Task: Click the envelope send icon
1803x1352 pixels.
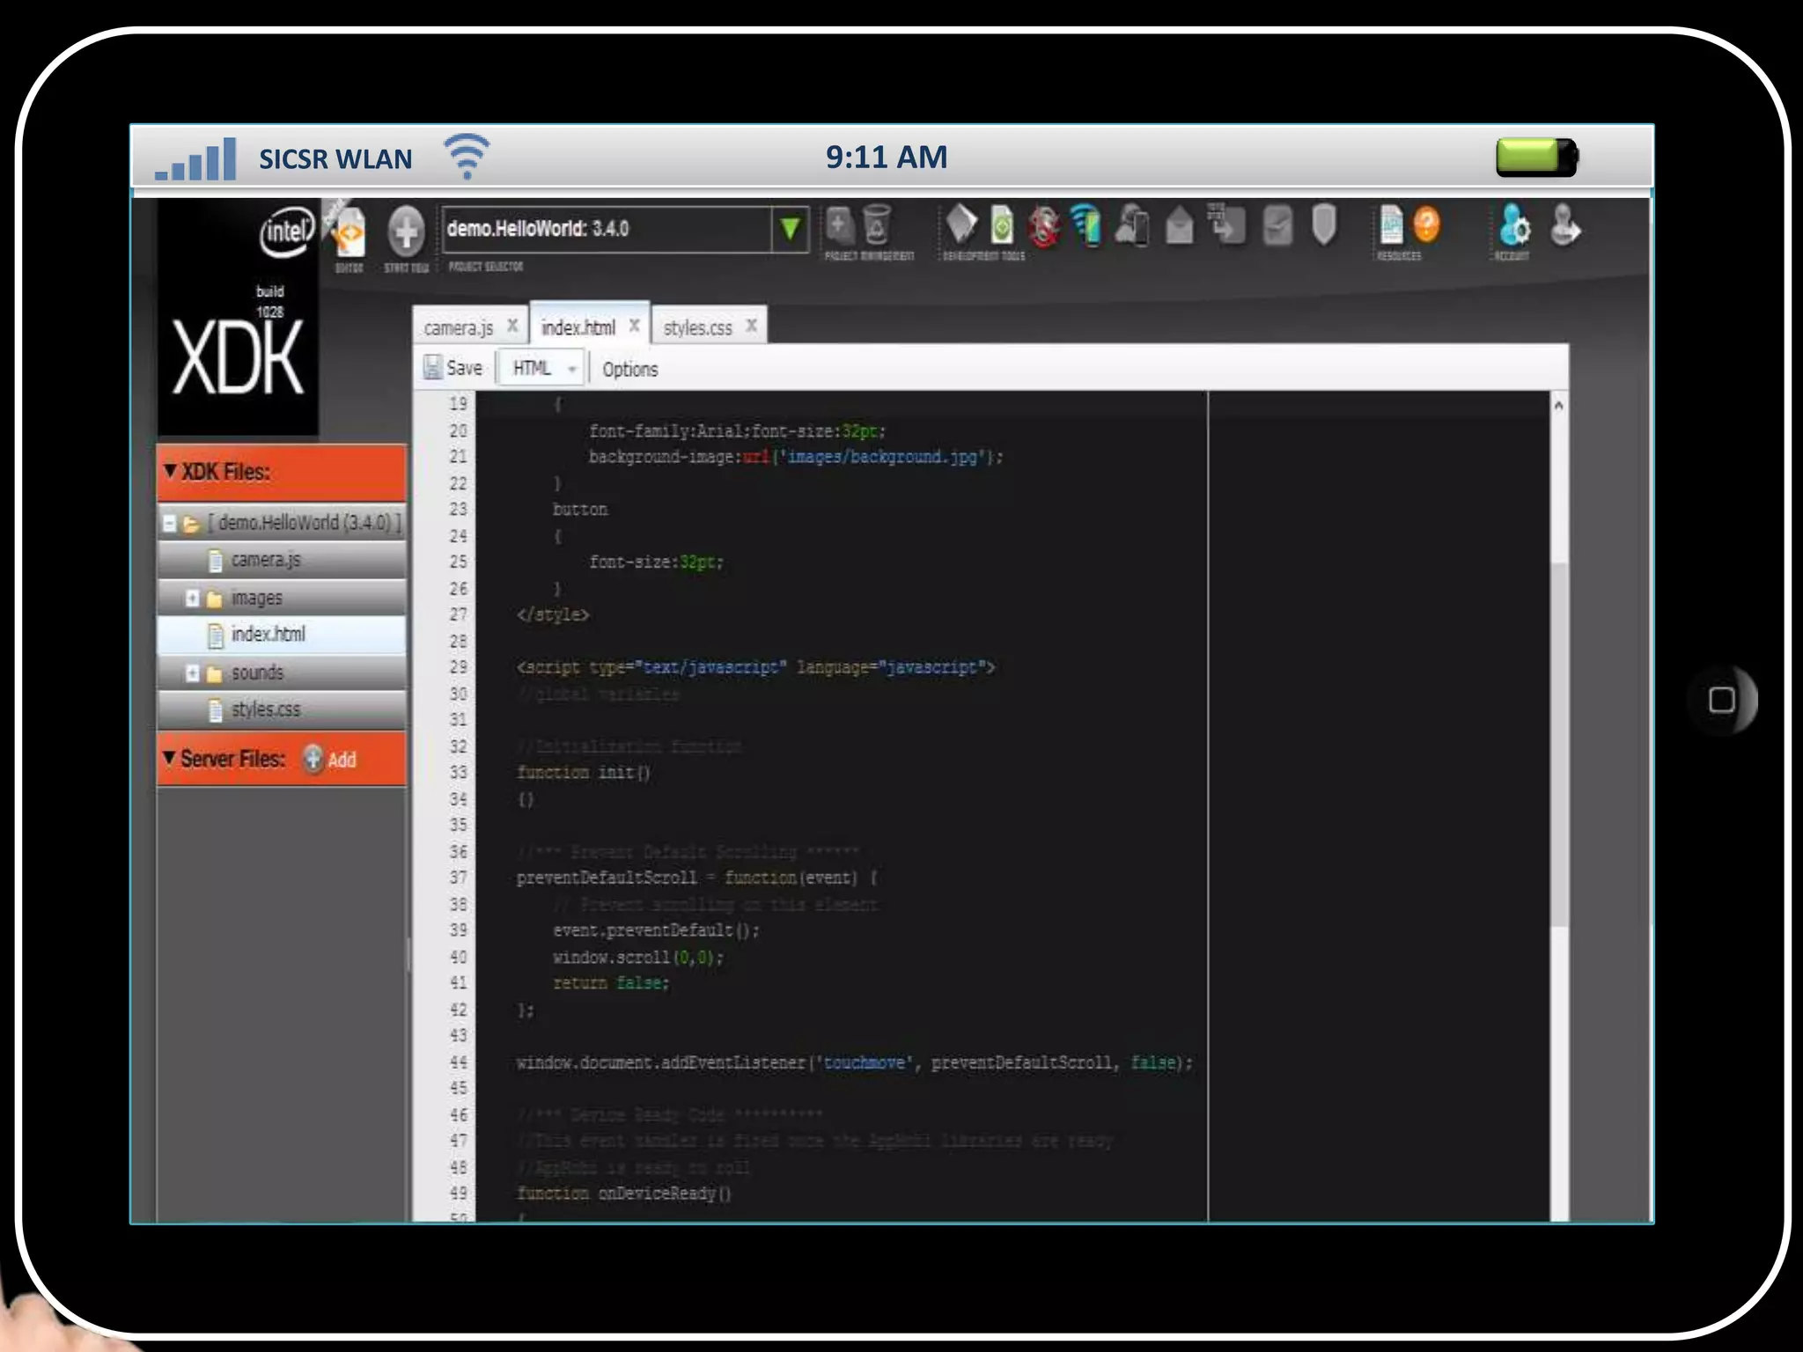Action: [x=1180, y=226]
